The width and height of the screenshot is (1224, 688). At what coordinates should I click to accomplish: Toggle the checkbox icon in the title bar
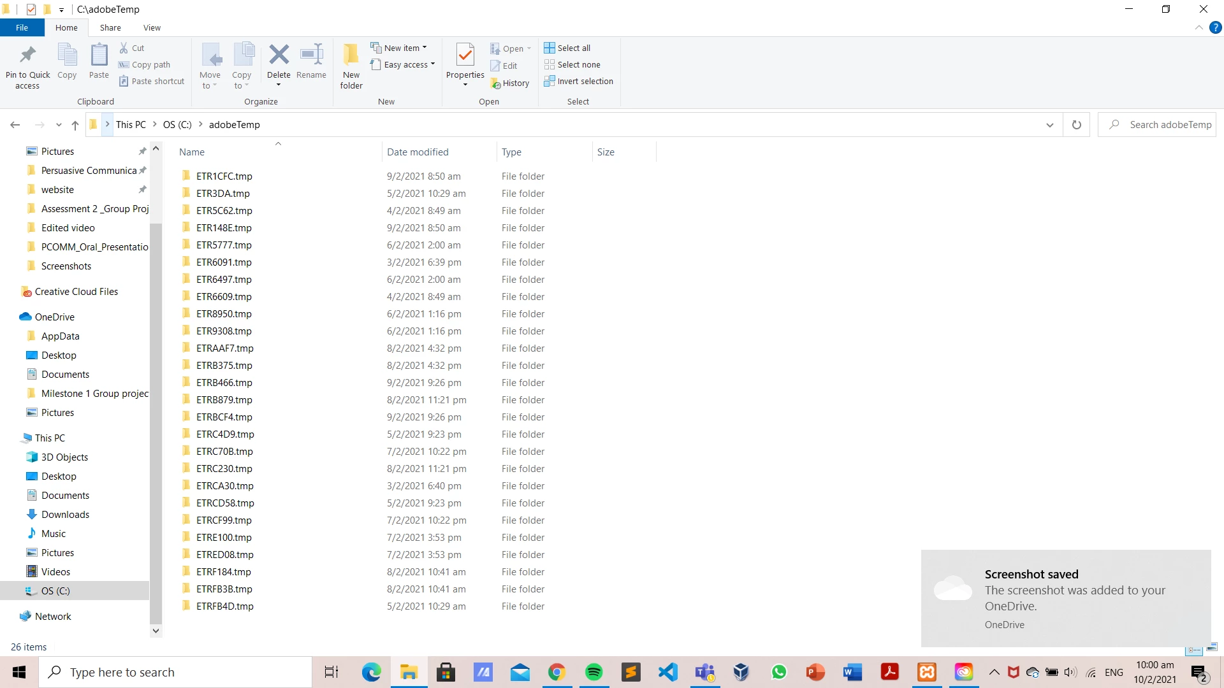point(31,9)
